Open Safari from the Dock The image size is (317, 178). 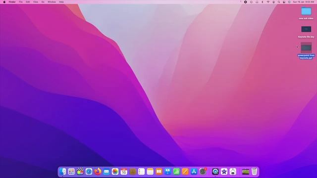(89, 172)
